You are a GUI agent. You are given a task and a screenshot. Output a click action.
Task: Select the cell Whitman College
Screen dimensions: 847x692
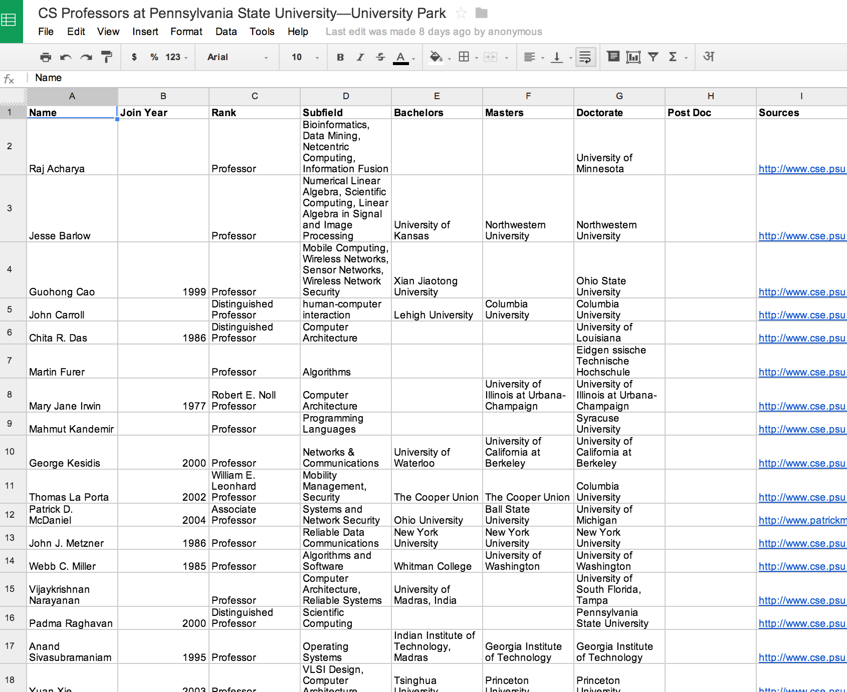coord(437,561)
